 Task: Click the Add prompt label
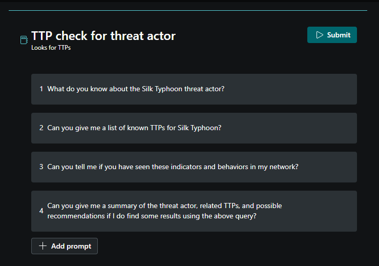(71, 246)
